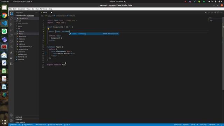Click the notifications bell in status bar
The image size is (224, 126).
222,125
